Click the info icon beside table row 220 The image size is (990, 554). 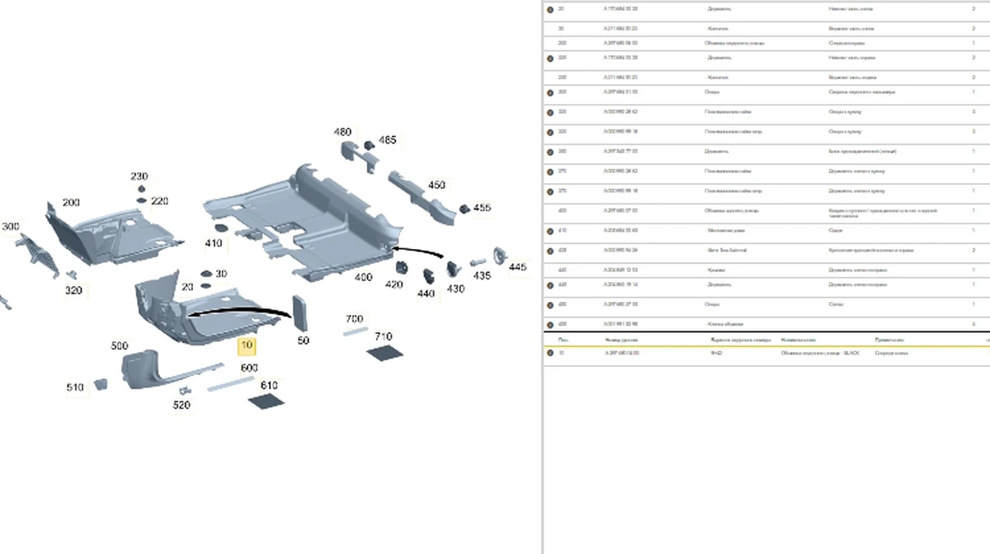pos(550,58)
